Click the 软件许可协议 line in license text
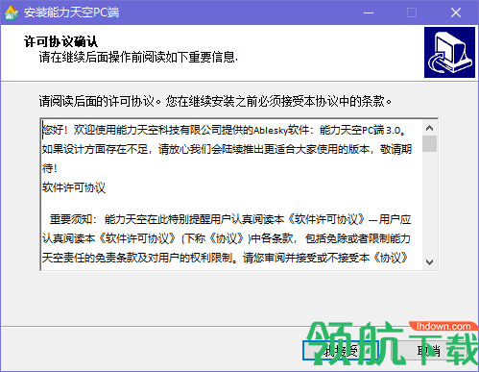The width and height of the screenshot is (479, 372). click(74, 187)
